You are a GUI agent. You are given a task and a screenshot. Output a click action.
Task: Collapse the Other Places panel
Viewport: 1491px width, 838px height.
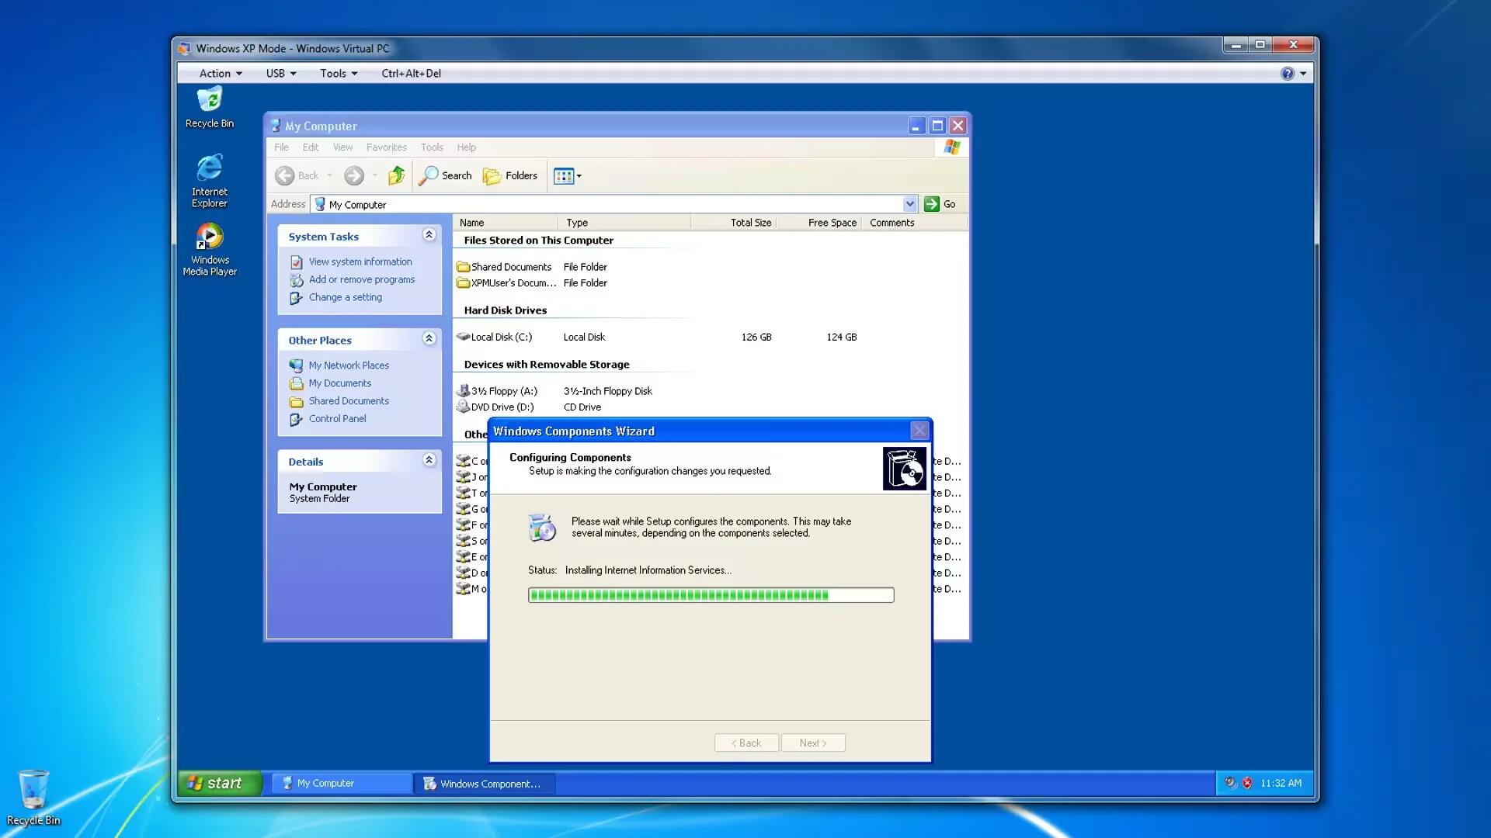click(429, 338)
